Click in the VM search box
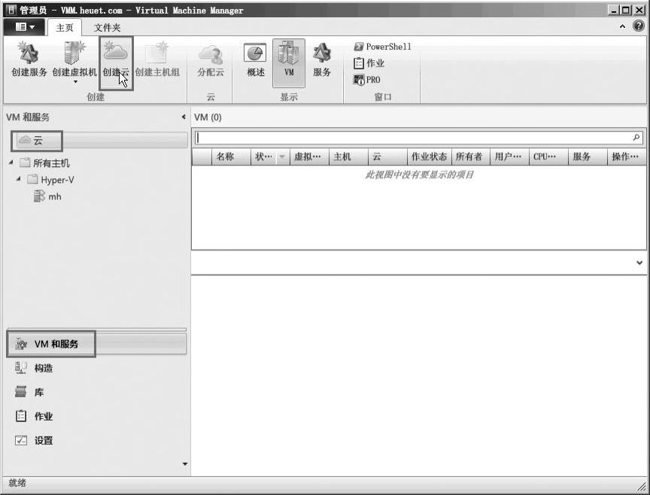Image resolution: width=650 pixels, height=495 pixels. [412, 138]
